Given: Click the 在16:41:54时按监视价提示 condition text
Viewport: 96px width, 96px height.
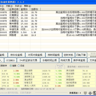Looking at the screenshot, I should [81, 35].
